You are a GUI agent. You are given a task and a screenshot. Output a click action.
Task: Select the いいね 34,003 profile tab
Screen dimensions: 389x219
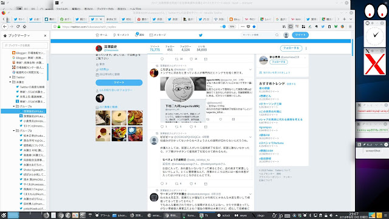201,49
